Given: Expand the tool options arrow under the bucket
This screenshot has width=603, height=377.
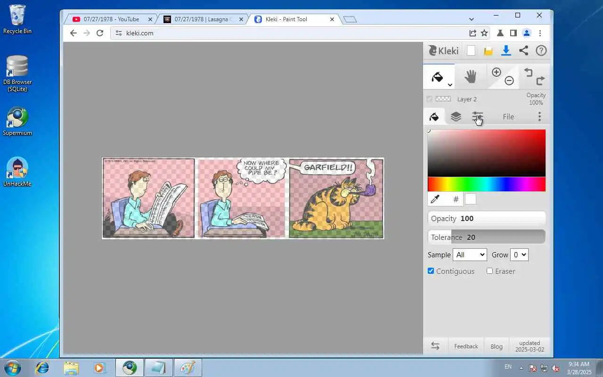Looking at the screenshot, I should pos(450,85).
